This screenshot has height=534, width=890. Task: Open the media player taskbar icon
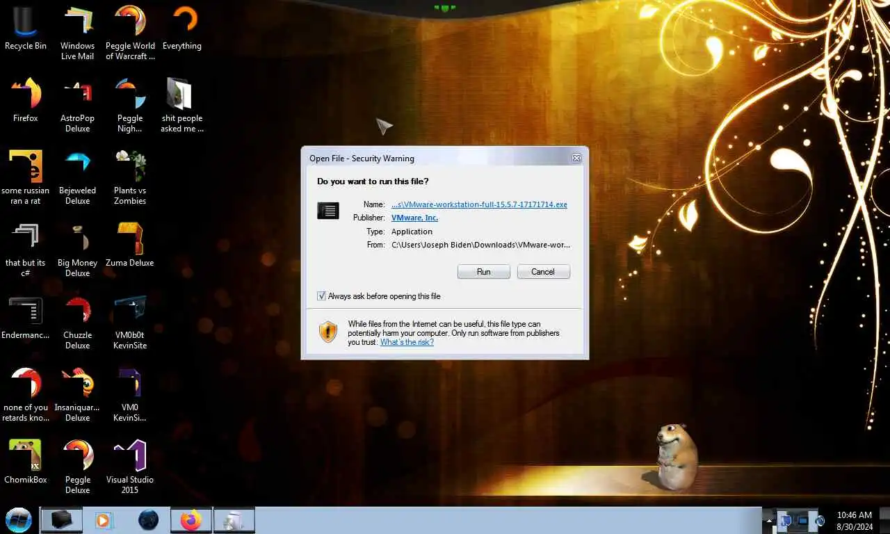click(x=104, y=520)
